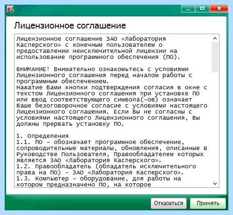Click the line starting '1.1. ПО – обозначает'

[x=101, y=142]
